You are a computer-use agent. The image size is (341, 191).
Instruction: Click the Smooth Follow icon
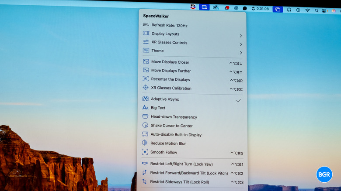(145, 152)
